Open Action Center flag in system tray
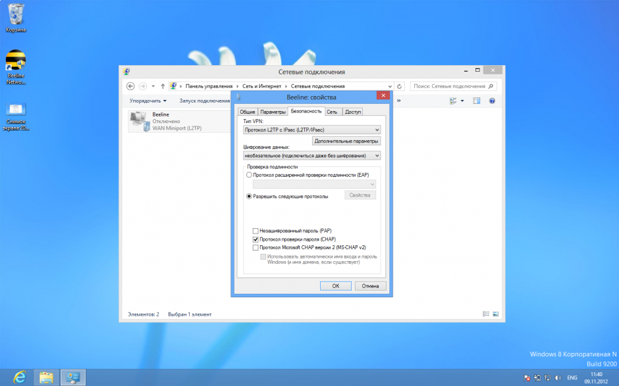 coord(527,377)
